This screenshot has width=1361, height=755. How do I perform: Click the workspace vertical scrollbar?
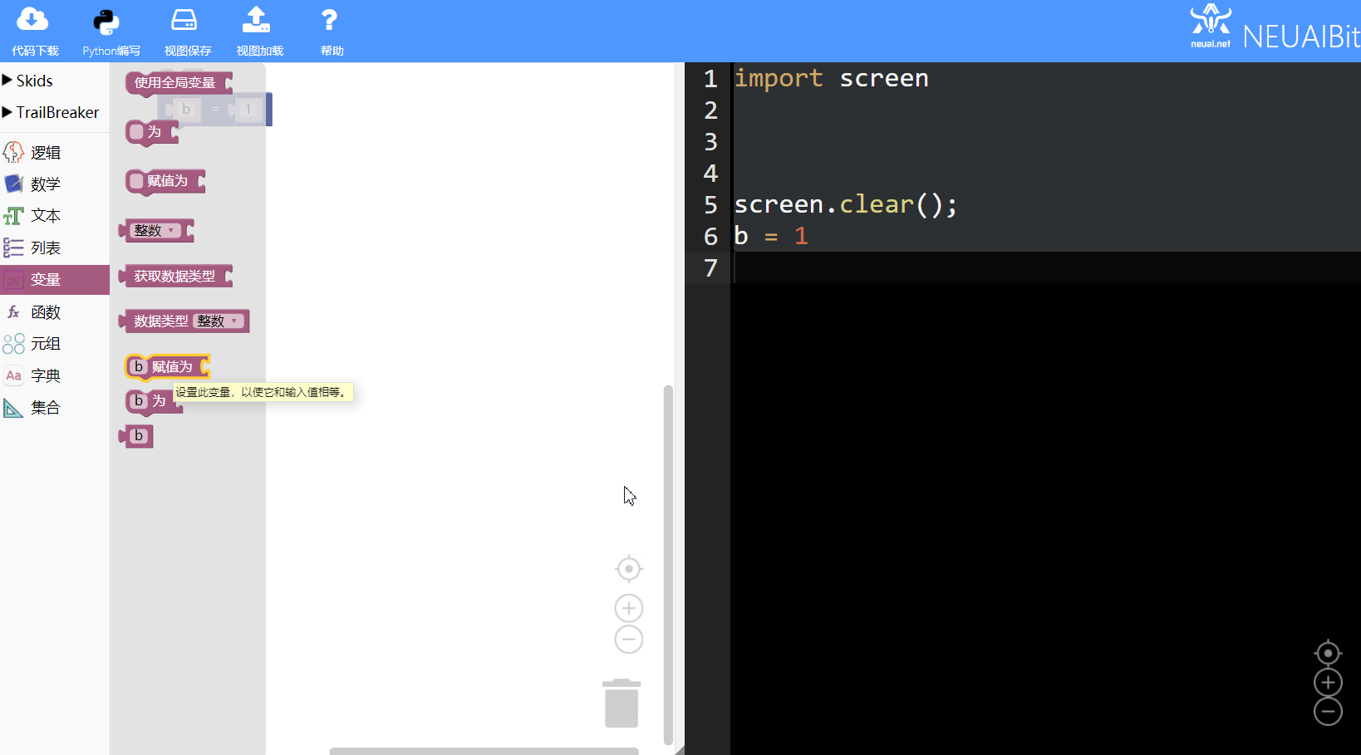(668, 565)
